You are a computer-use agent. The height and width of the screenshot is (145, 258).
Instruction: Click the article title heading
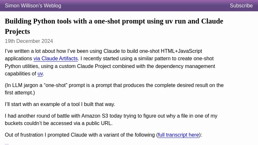click(114, 22)
